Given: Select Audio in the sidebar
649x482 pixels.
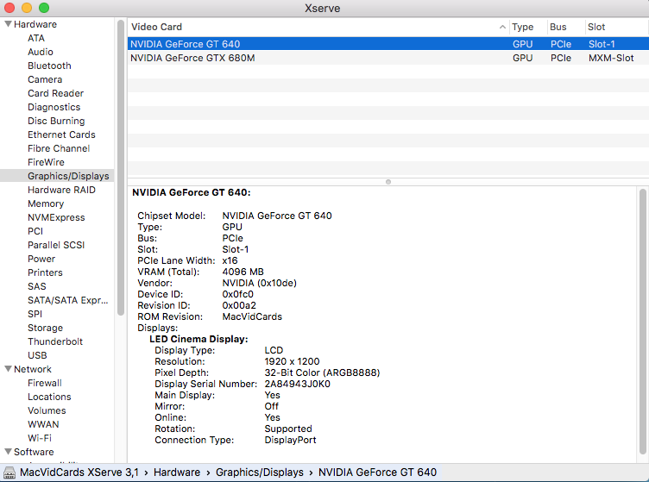Looking at the screenshot, I should click(x=41, y=52).
